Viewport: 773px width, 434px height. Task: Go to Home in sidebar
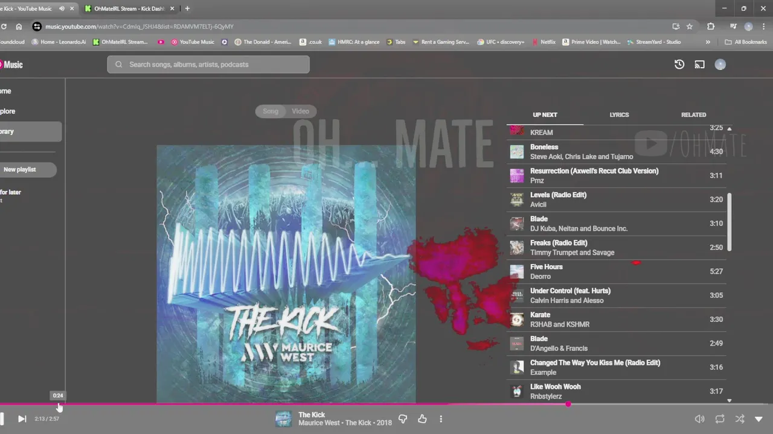[5, 91]
